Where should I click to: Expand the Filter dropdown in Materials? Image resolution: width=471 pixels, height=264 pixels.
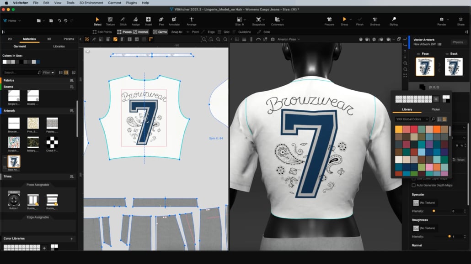(49, 72)
